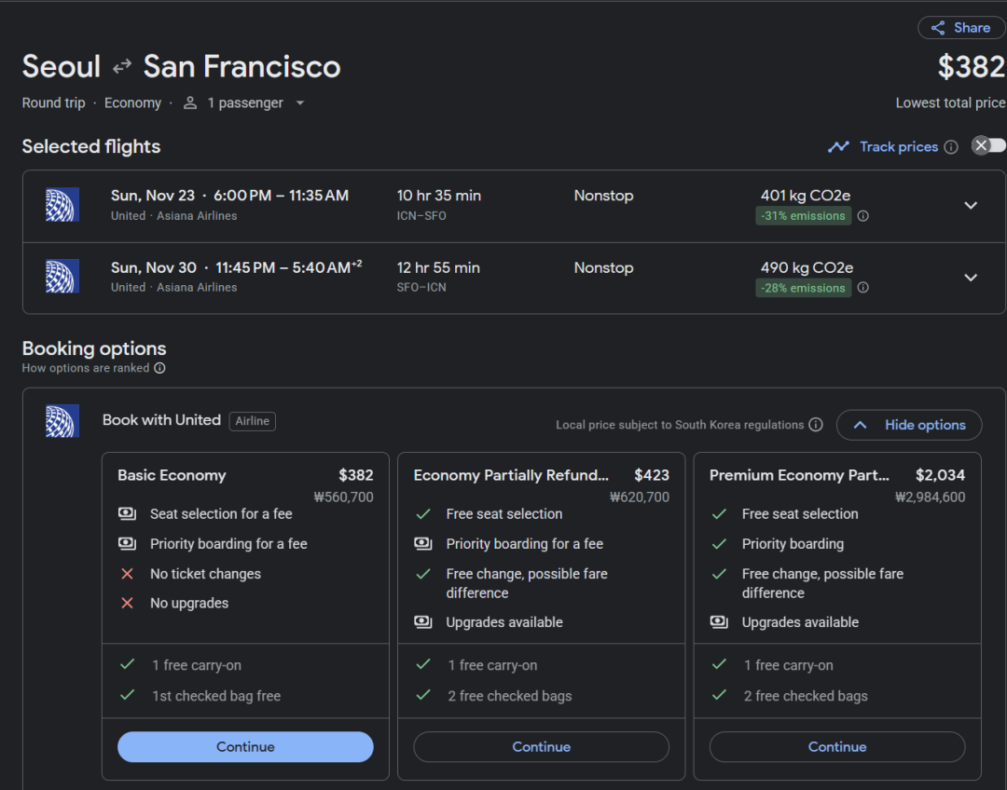Continue with Economy Partially Refundable fare
The width and height of the screenshot is (1007, 790).
[541, 747]
